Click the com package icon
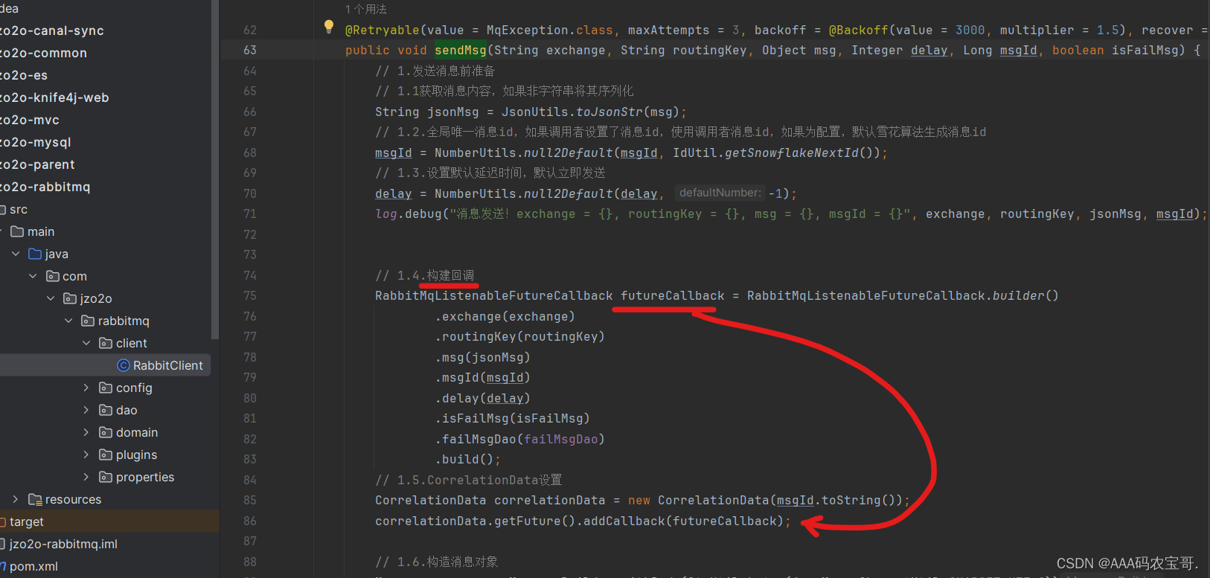 click(x=53, y=276)
